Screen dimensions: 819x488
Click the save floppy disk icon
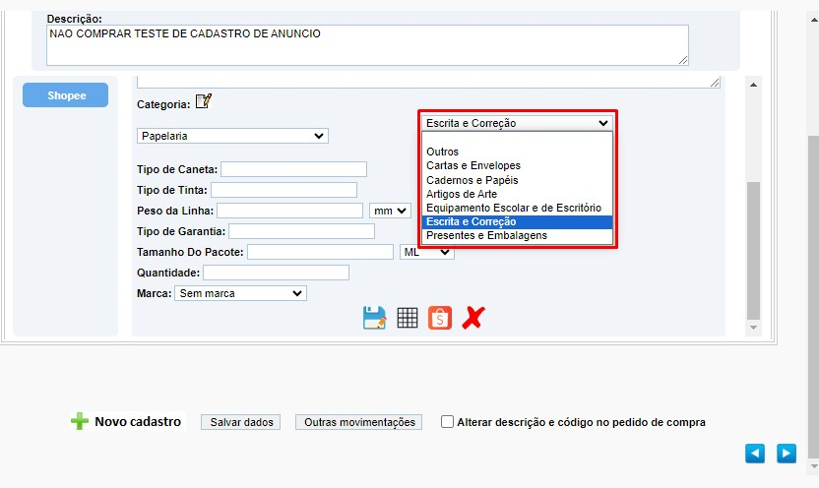(374, 318)
